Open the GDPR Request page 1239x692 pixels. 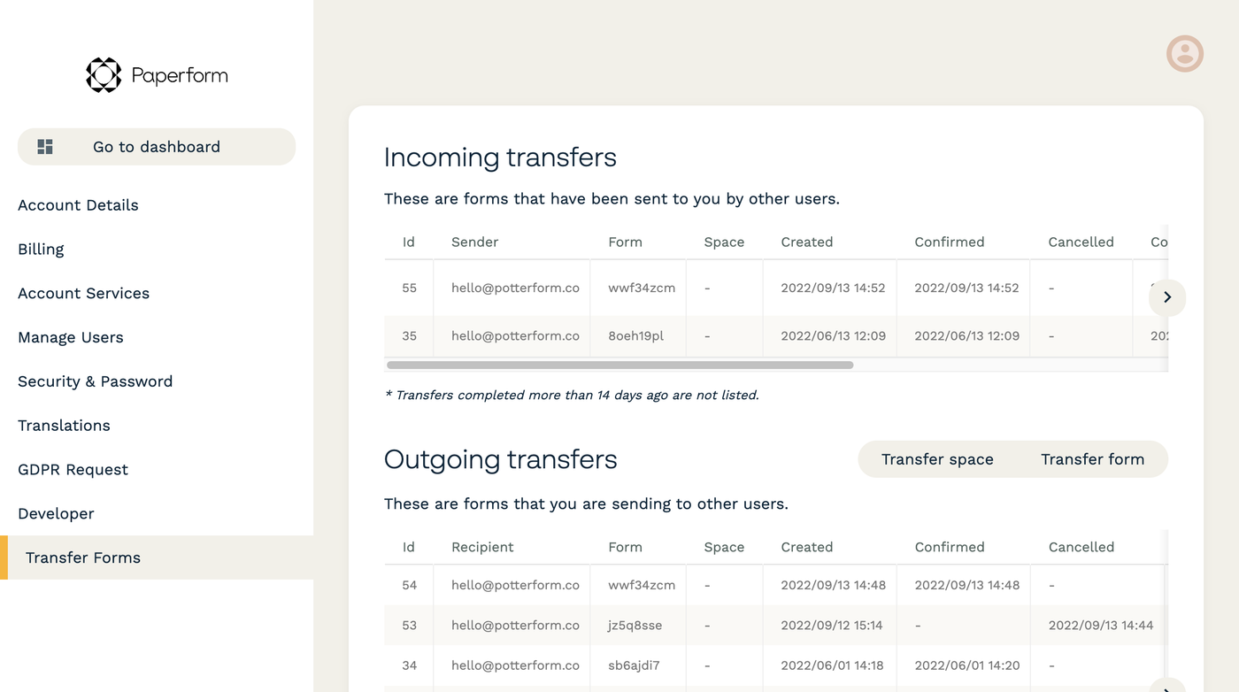(x=73, y=470)
